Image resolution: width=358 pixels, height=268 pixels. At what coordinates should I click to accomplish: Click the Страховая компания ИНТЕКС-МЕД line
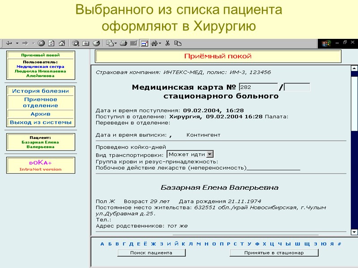pos(183,72)
